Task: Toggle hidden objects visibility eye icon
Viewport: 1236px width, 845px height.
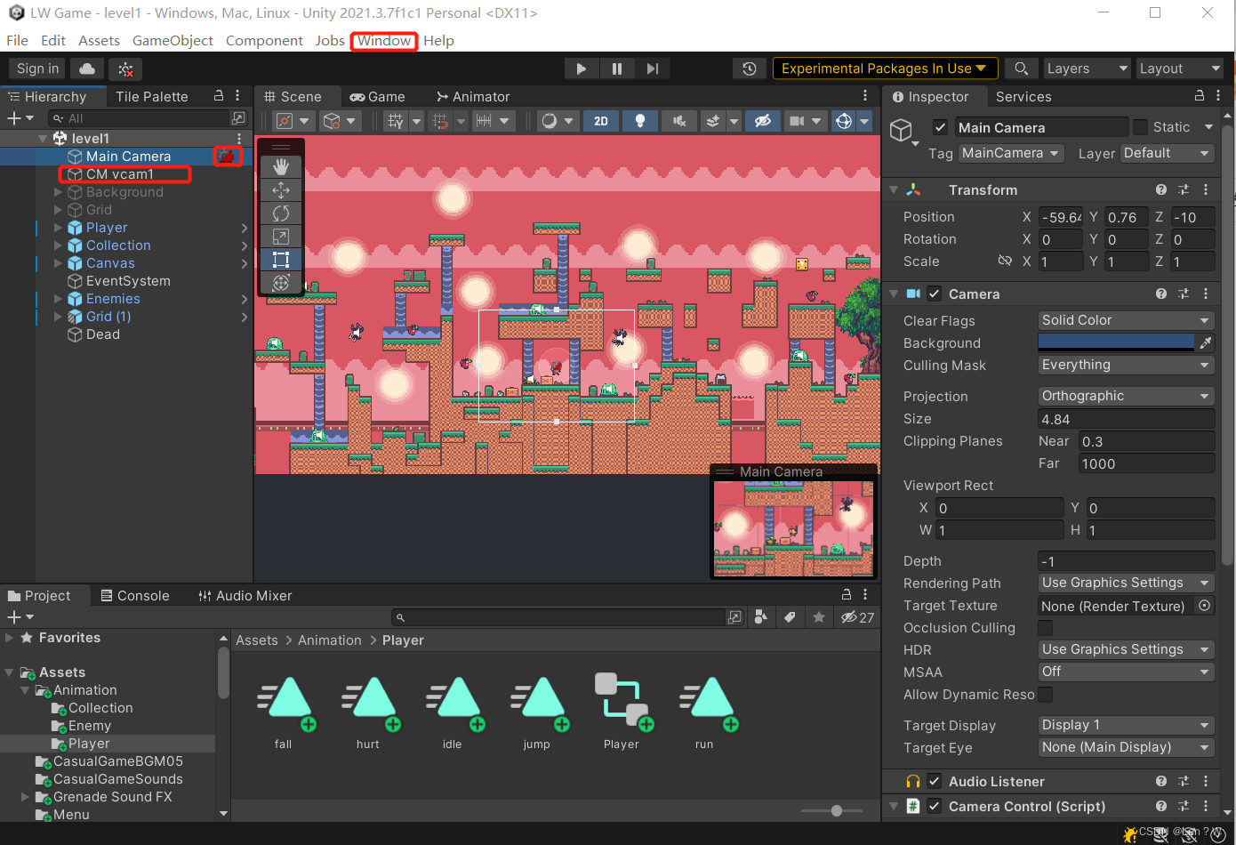Action: click(x=762, y=121)
